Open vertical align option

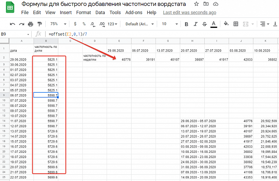(275, 24)
